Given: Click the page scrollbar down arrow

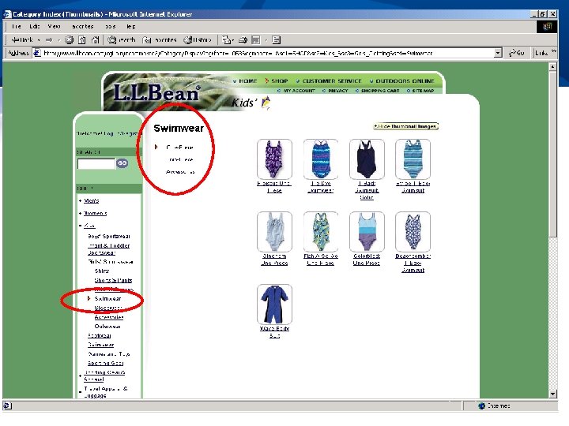Looking at the screenshot, I should [x=552, y=394].
